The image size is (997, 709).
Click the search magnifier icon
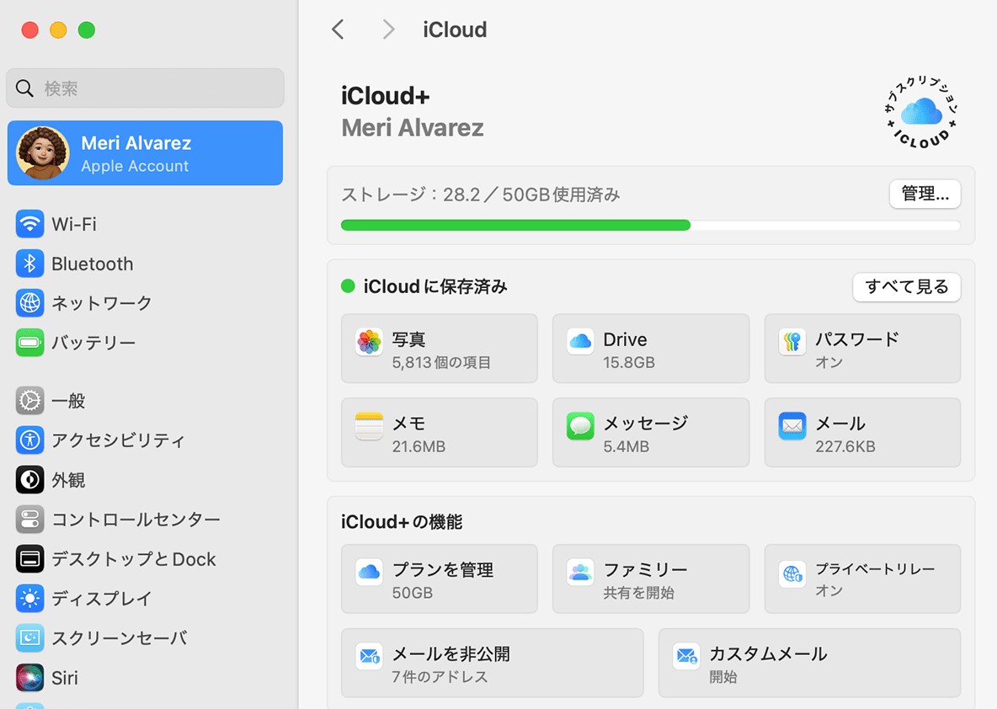[24, 88]
